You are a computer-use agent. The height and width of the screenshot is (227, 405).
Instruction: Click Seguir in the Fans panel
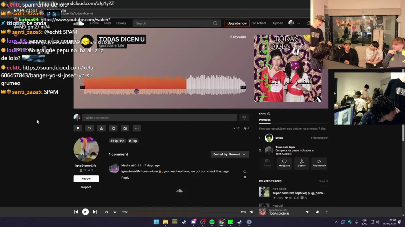[x=302, y=163]
